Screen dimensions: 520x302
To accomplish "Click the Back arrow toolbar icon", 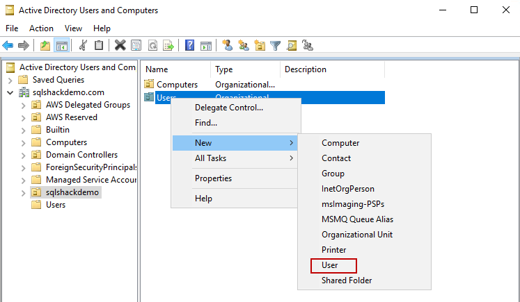I will pos(8,46).
